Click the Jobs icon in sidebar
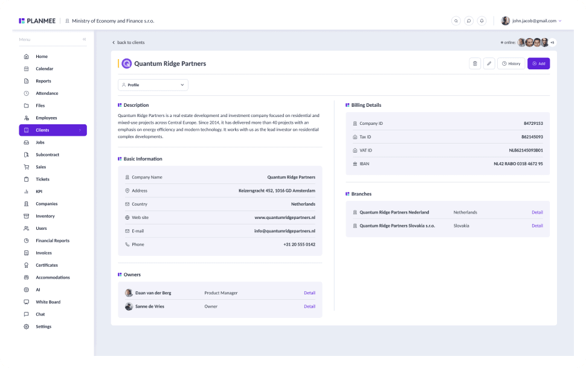The image size is (586, 368). 26,142
